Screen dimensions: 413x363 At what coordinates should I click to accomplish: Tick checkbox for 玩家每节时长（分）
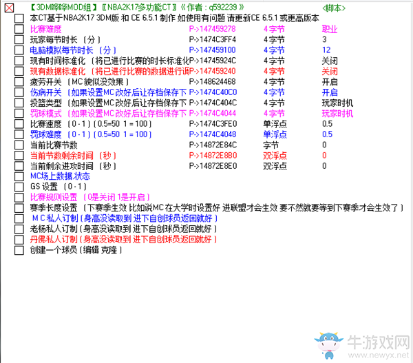pos(19,39)
